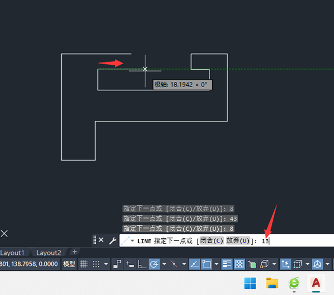Toggle 2D object snap icon
The height and width of the screenshot is (295, 334).
(207, 264)
